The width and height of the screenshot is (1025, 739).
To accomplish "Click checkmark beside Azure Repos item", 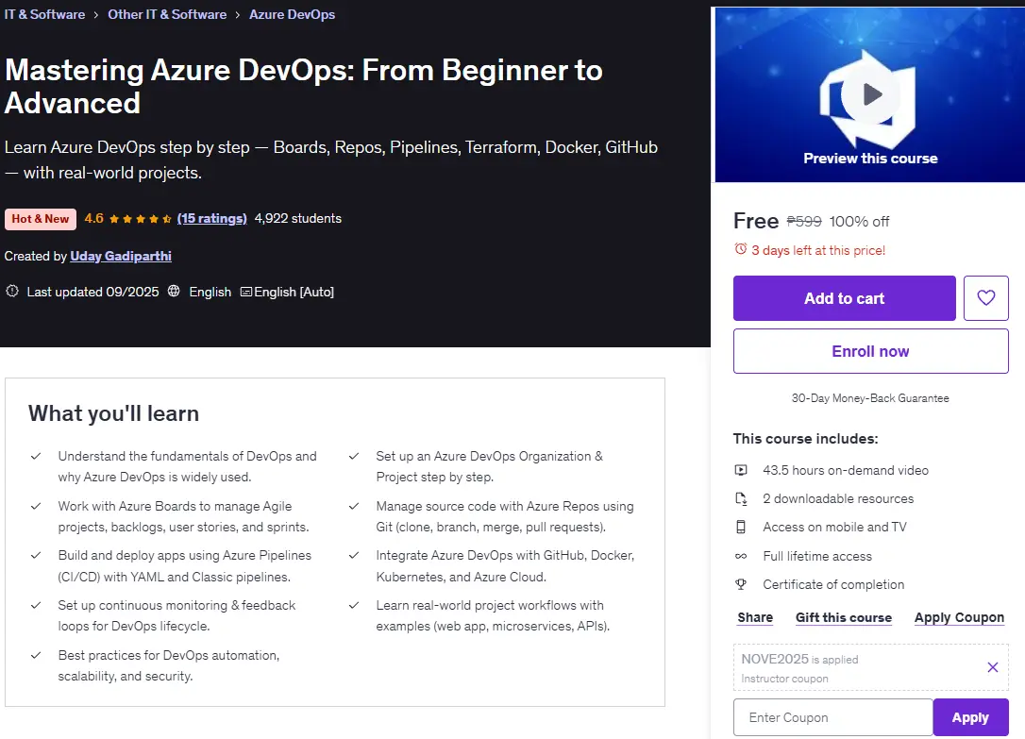I will [354, 506].
